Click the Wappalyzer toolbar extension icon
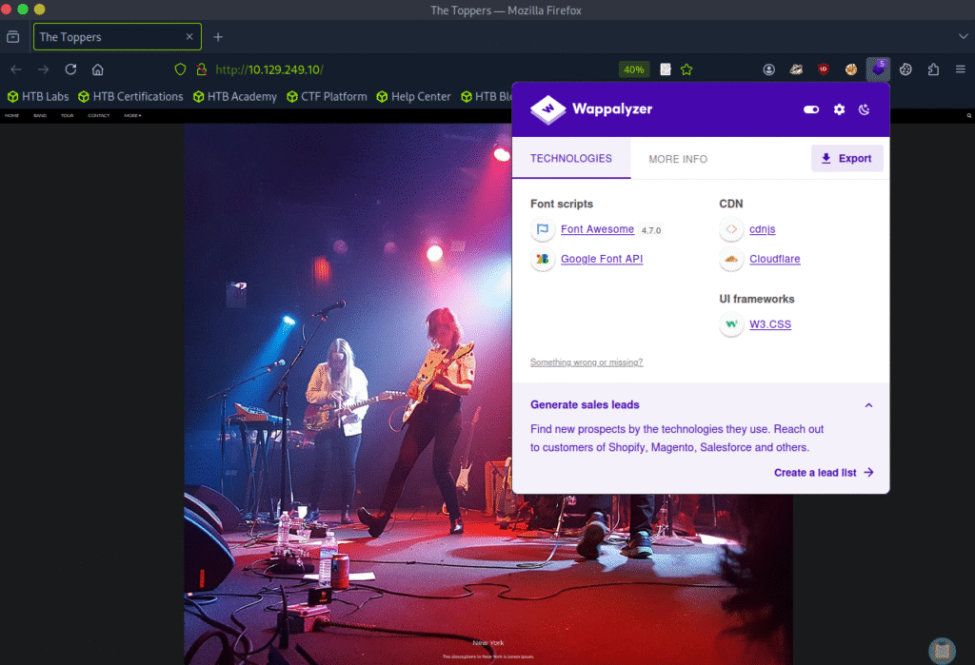 click(878, 68)
